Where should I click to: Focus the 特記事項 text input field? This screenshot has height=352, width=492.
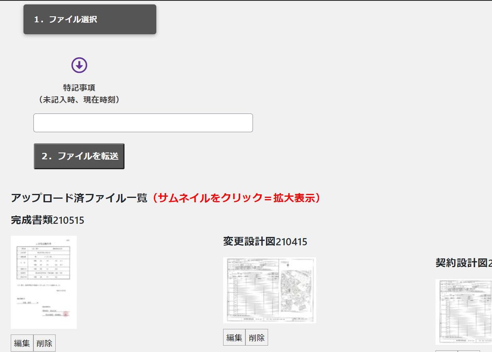pos(143,123)
